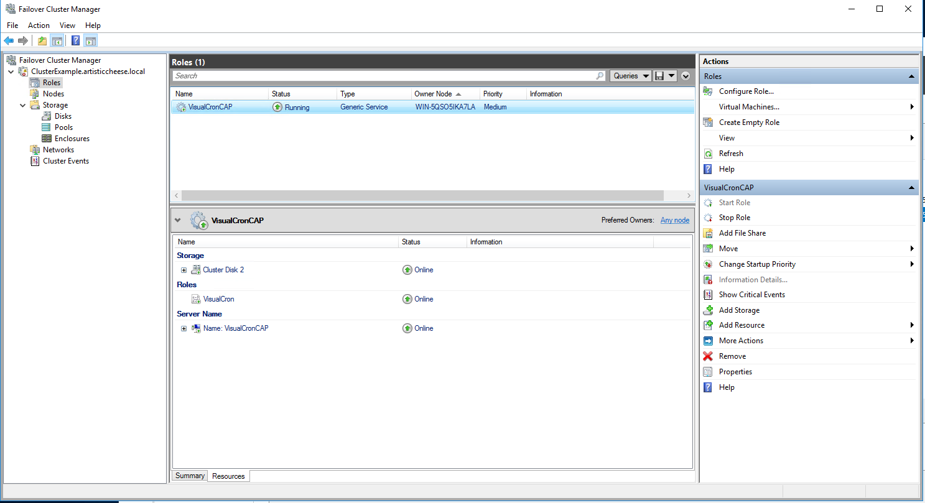
Task: Click the VisualCronCAP role gear icon in list
Action: coord(181,107)
